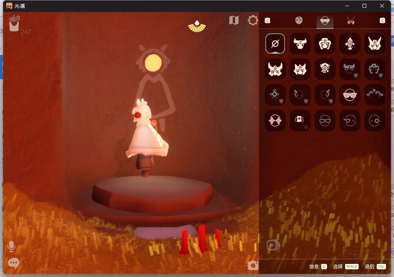394x277 pixels.
Task: Click the 信息 Q info button
Action: click(318, 267)
